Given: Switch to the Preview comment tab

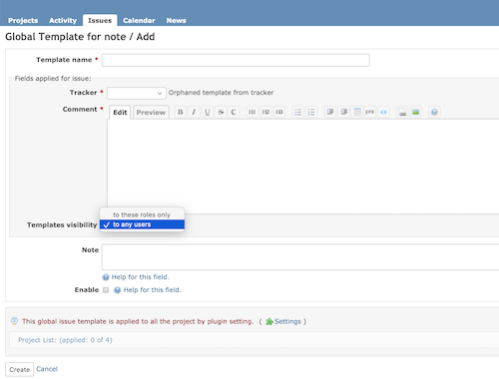Looking at the screenshot, I should [151, 113].
